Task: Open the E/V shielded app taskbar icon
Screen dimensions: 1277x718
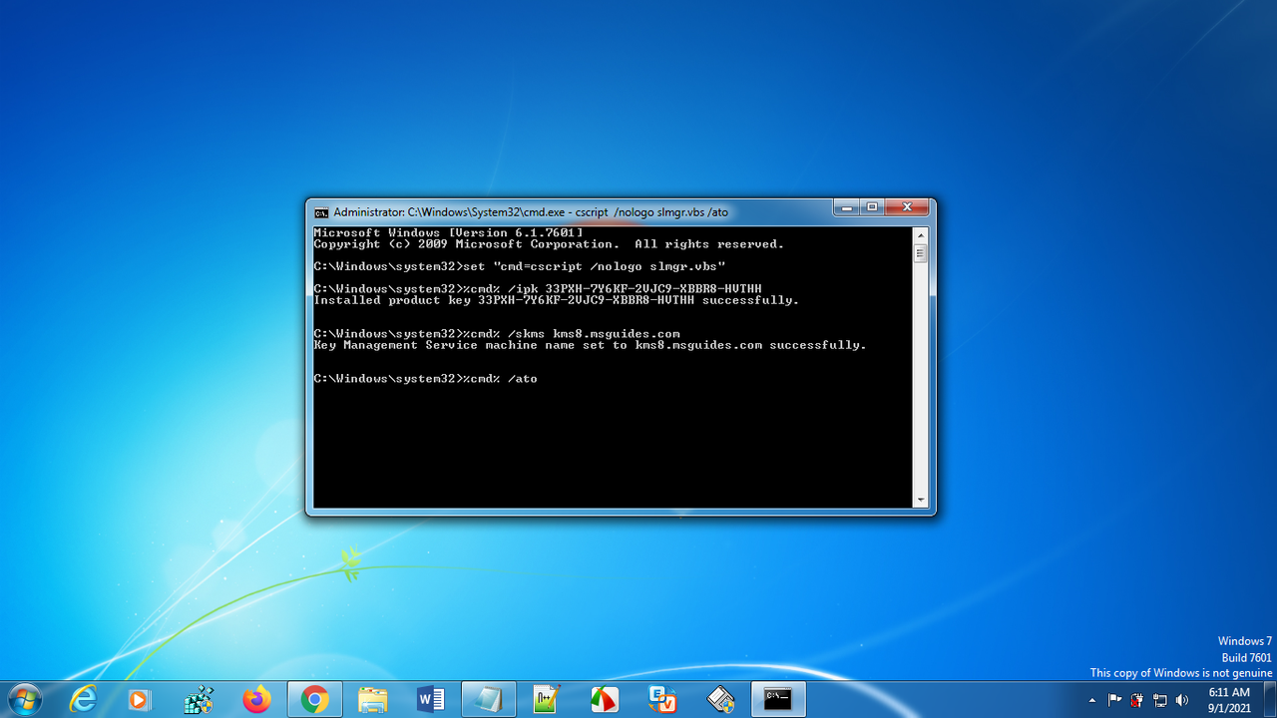Action: pos(662,700)
